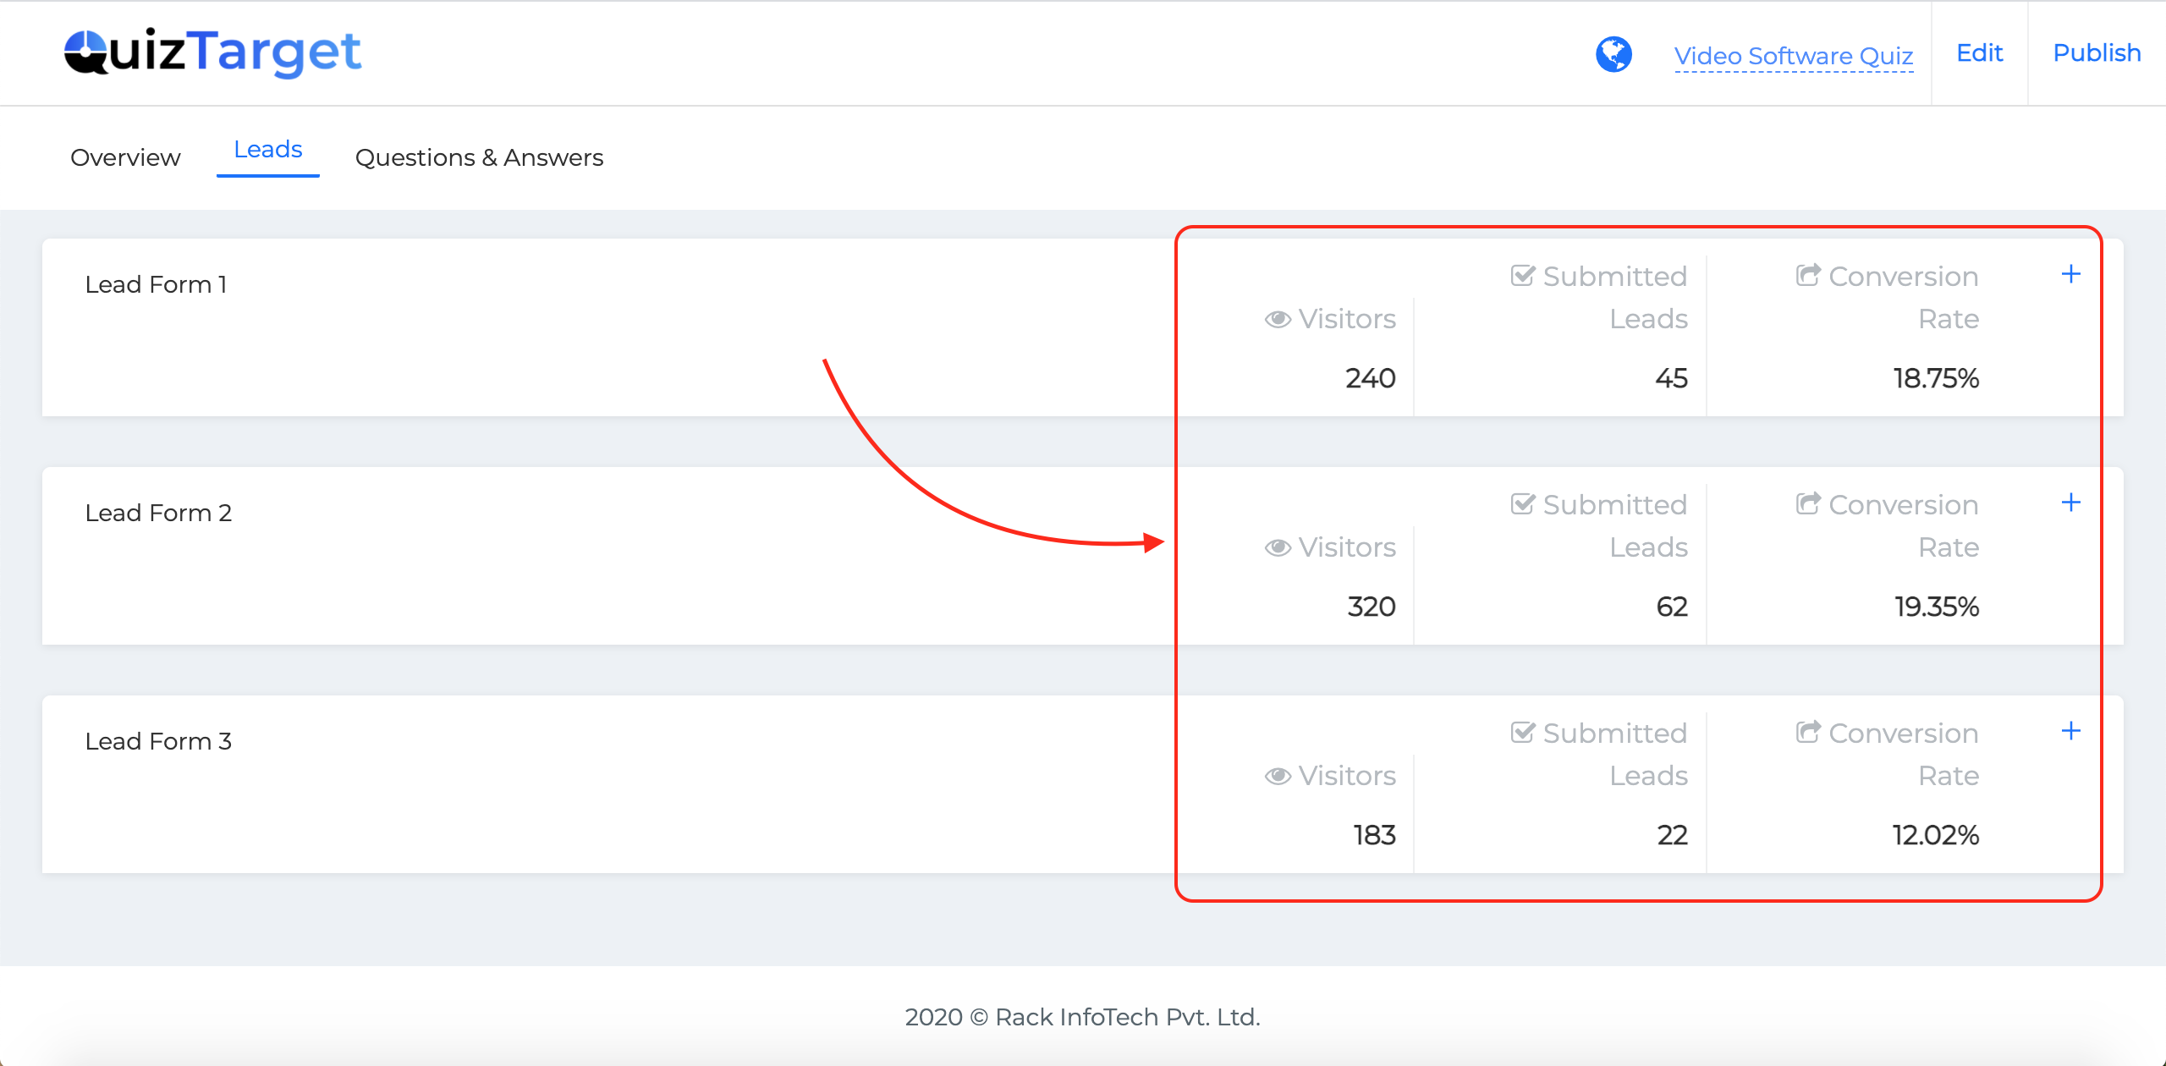
Task: Click the globe icon beside the quiz title
Action: 1614,54
